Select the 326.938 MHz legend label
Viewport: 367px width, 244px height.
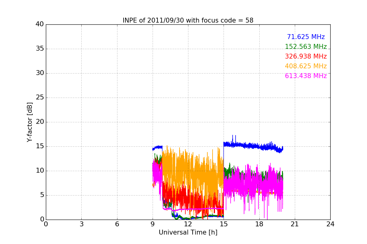pos(306,56)
